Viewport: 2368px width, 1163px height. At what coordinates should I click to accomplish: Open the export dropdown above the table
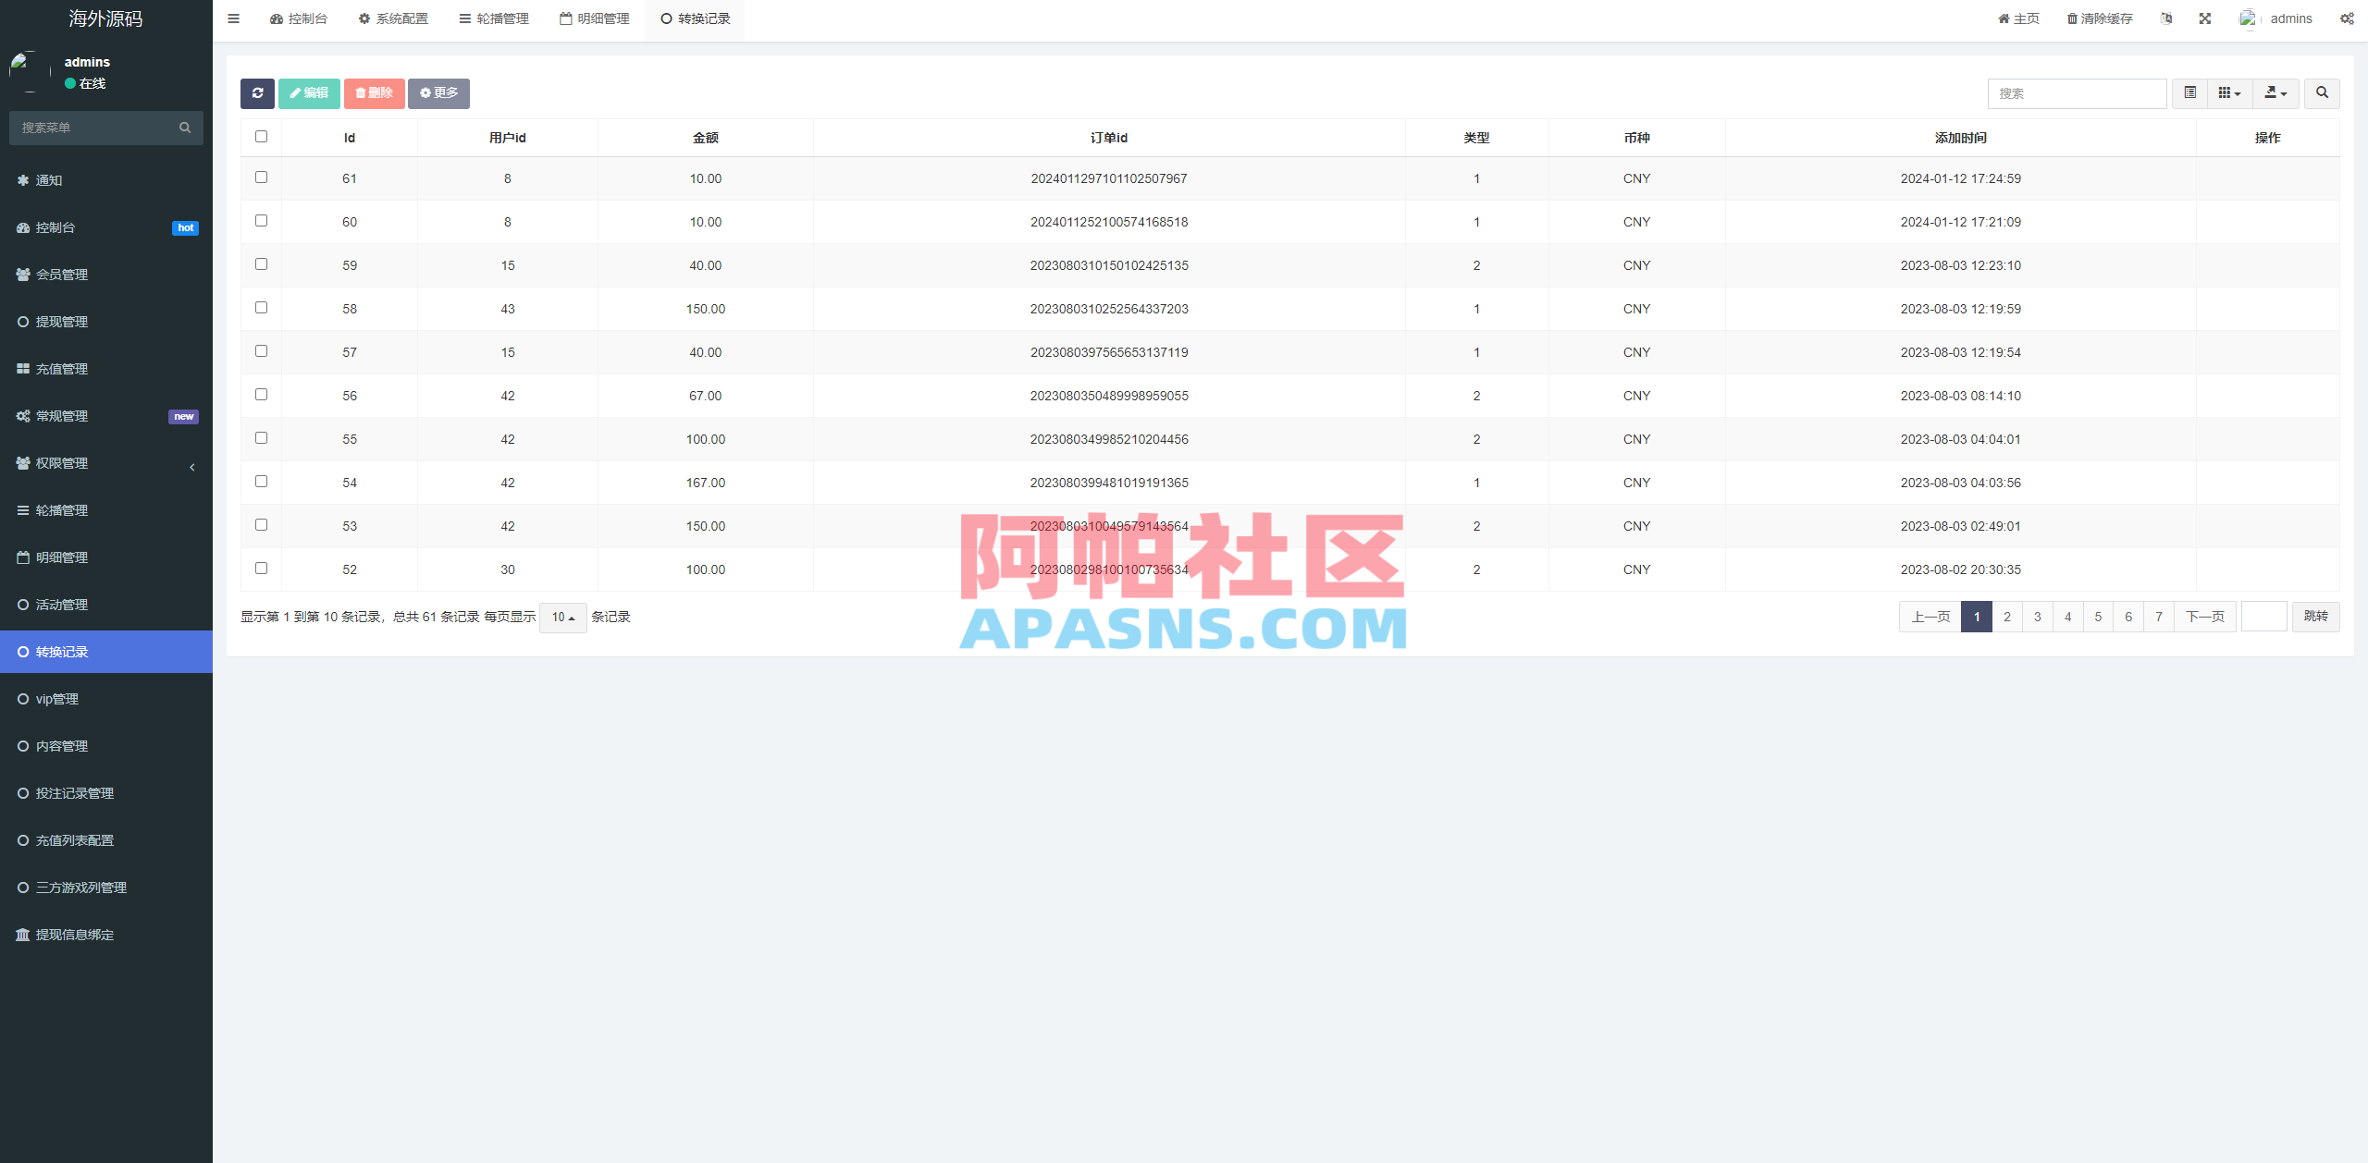coord(2275,93)
